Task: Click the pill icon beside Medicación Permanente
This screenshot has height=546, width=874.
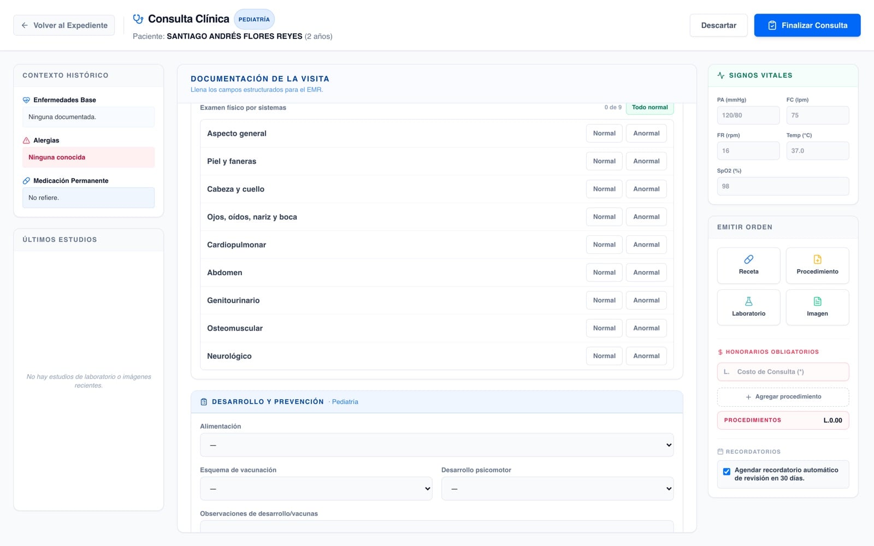Action: click(26, 181)
